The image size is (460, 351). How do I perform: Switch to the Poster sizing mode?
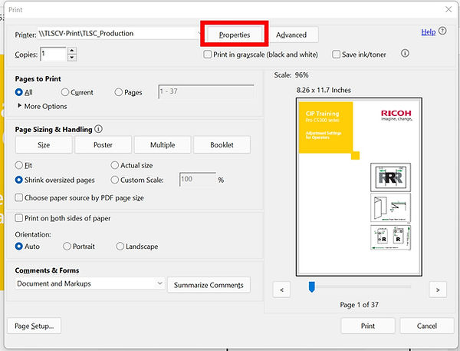point(103,144)
